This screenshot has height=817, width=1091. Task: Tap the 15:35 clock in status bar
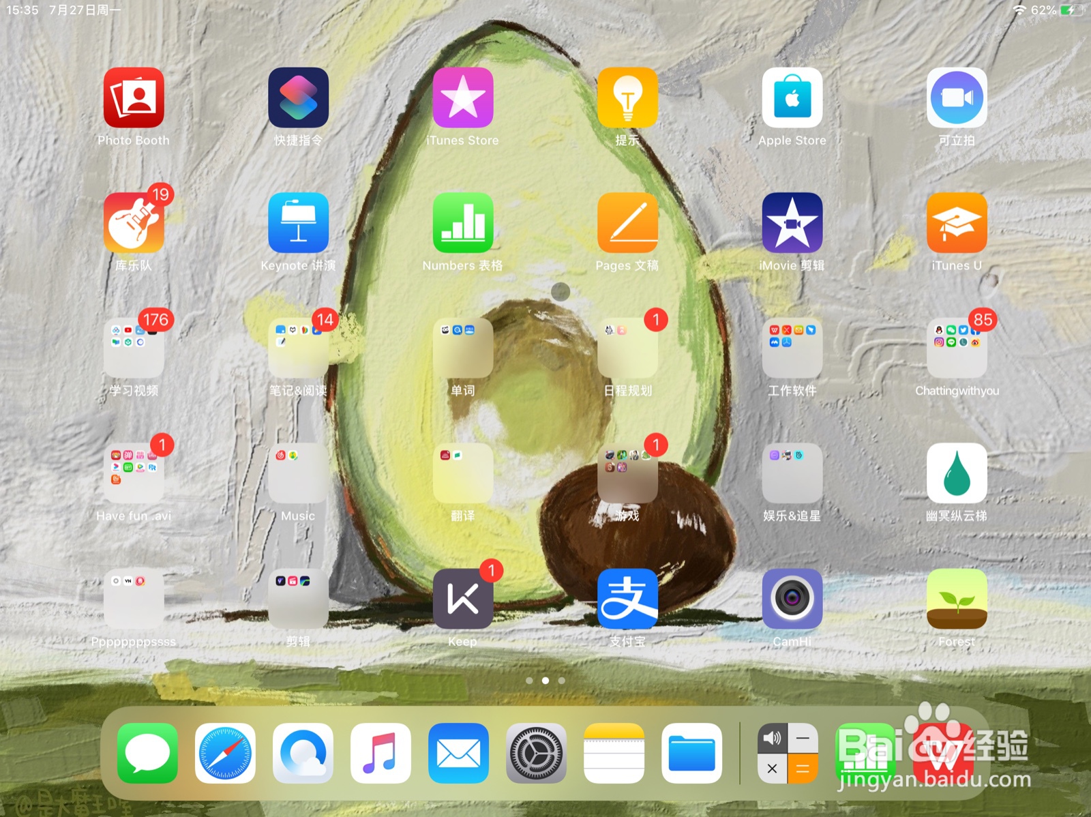click(23, 10)
